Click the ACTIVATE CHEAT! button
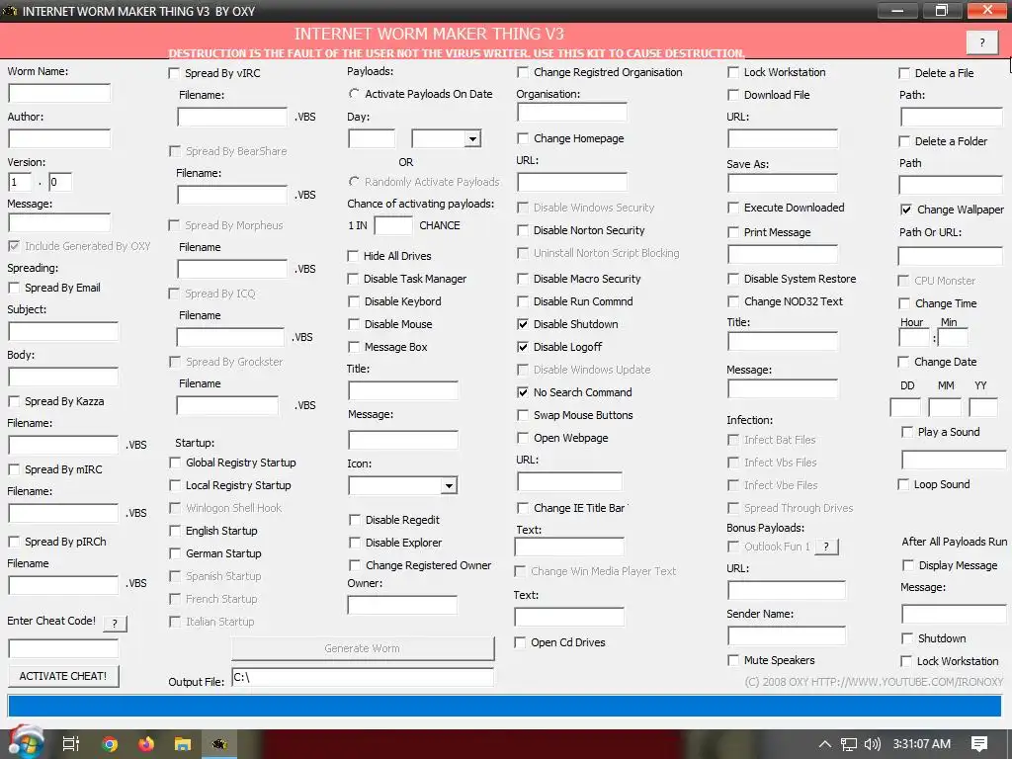 point(63,676)
